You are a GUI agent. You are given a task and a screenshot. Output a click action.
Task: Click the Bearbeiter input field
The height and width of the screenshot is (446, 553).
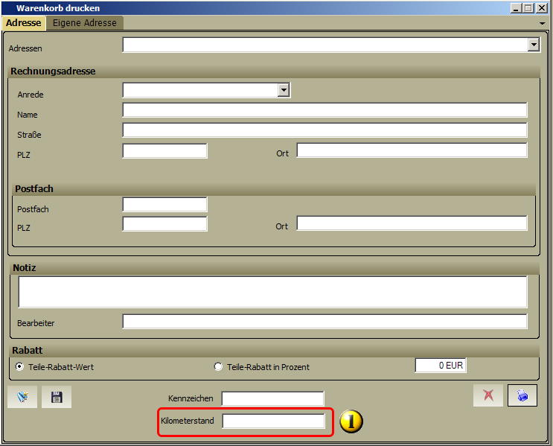click(x=325, y=321)
